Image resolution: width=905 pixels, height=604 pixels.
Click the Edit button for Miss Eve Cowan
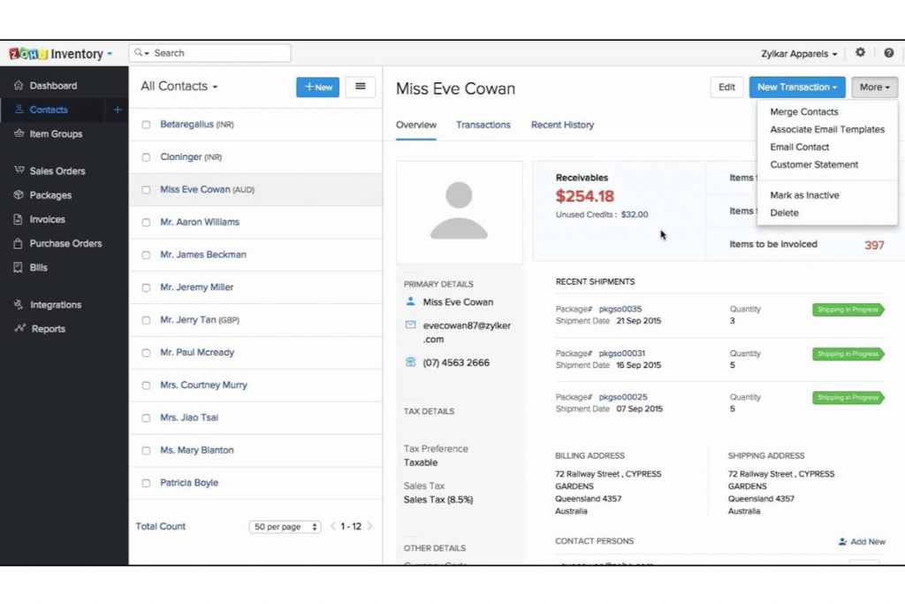(726, 87)
